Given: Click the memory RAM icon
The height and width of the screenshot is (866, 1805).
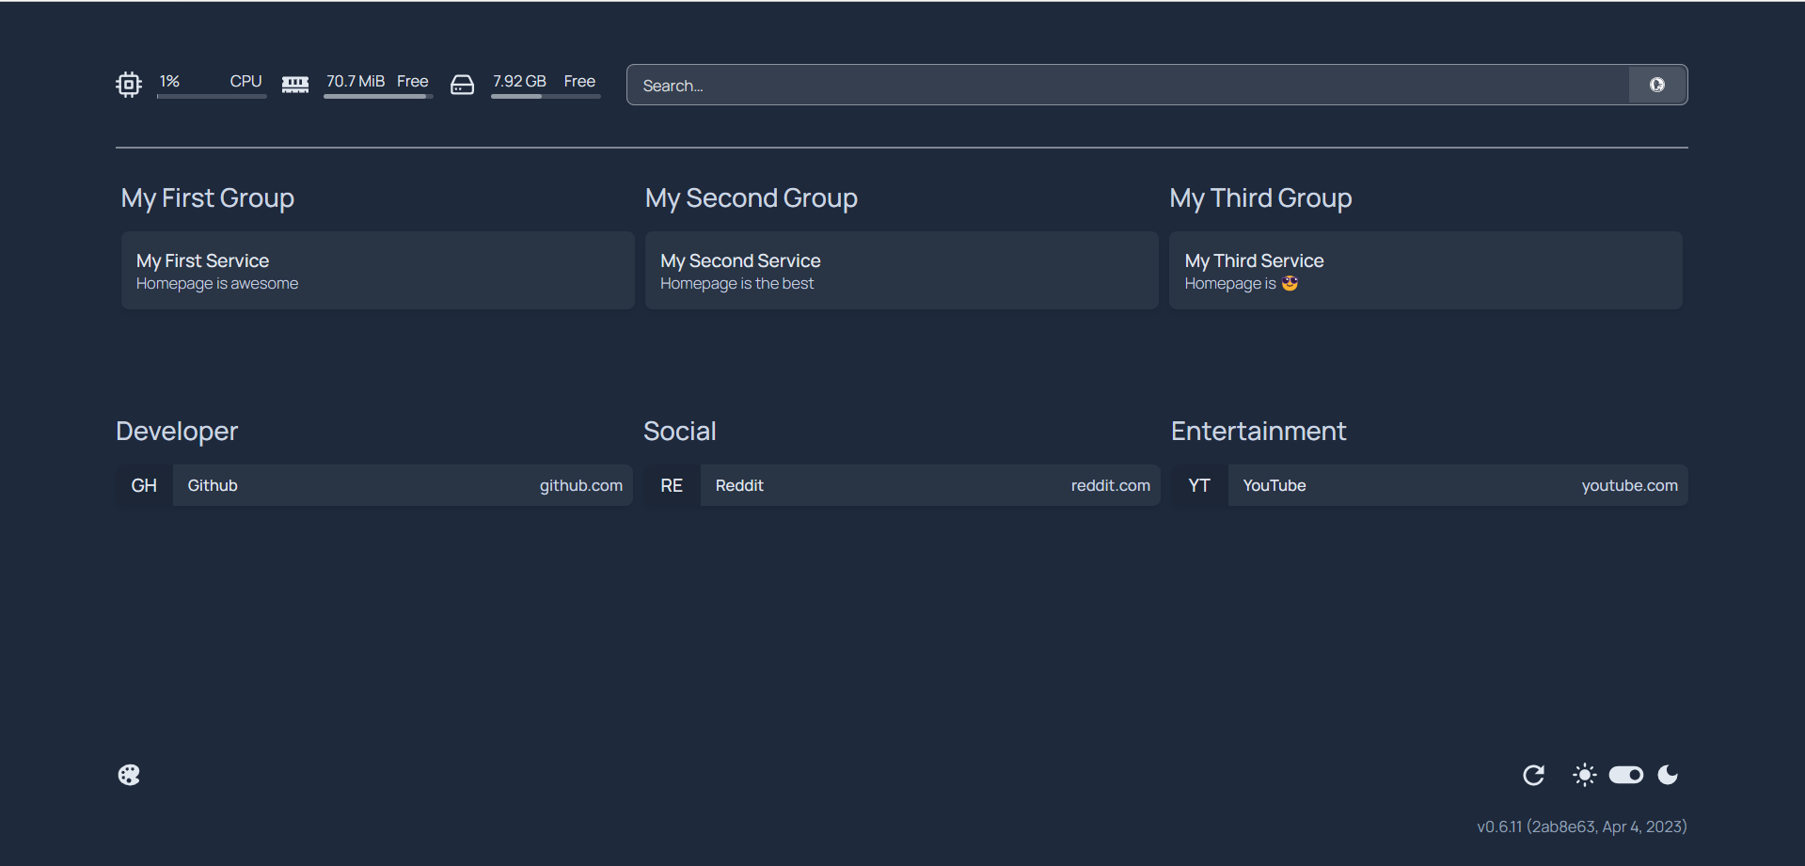Looking at the screenshot, I should click(x=295, y=85).
